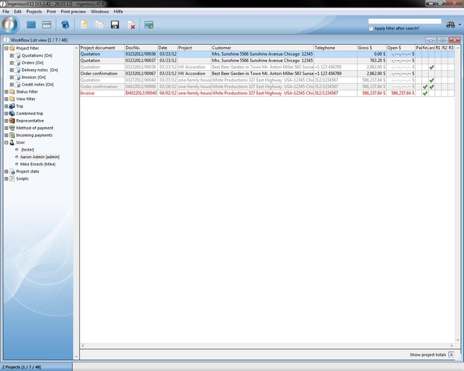Collapse the Project filter tree node
The width and height of the screenshot is (464, 371).
[6, 48]
